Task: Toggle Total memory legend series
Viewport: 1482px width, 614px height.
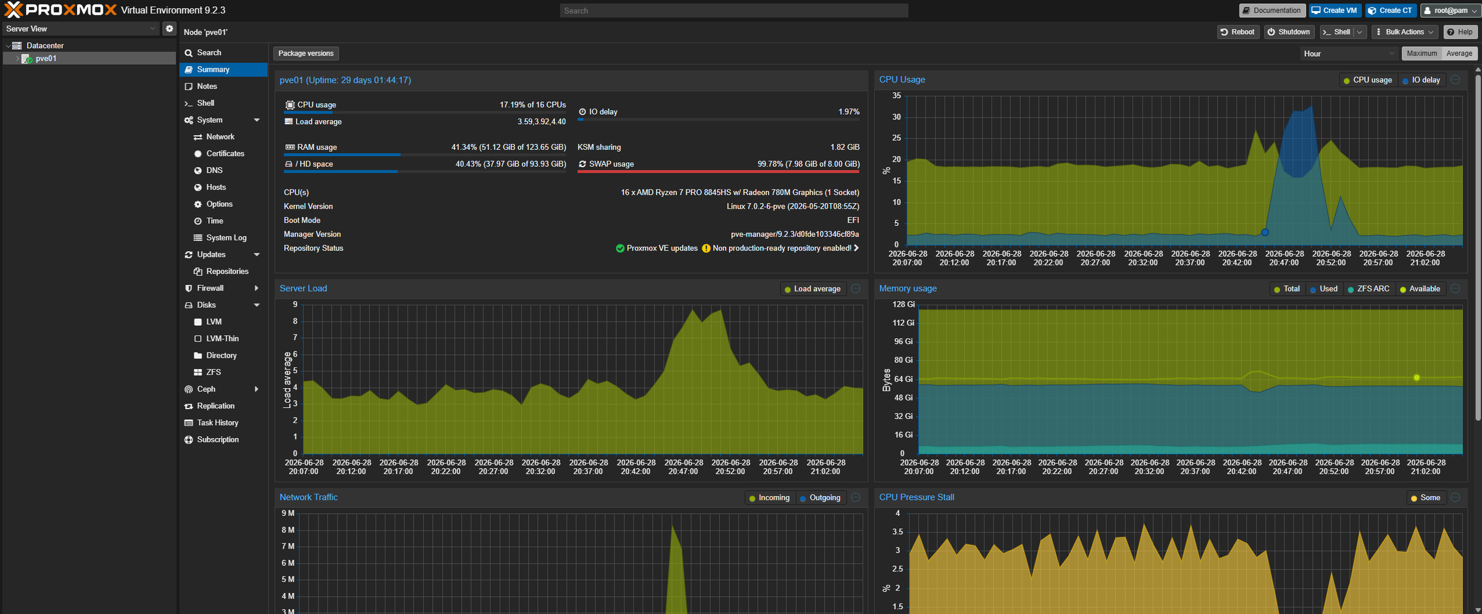Action: 1286,289
